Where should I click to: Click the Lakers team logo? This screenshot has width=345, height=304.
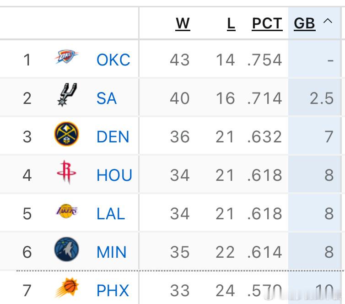pos(66,212)
